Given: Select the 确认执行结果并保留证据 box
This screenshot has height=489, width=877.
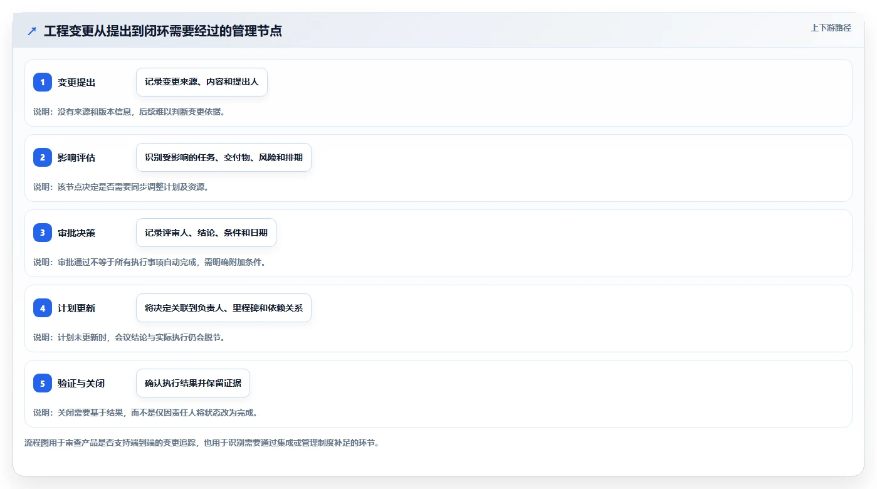Looking at the screenshot, I should pyautogui.click(x=193, y=383).
